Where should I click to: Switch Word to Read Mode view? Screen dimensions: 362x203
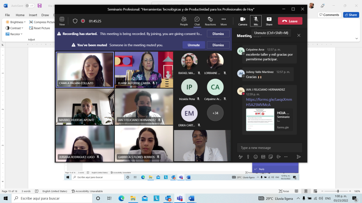pyautogui.click(x=297, y=191)
